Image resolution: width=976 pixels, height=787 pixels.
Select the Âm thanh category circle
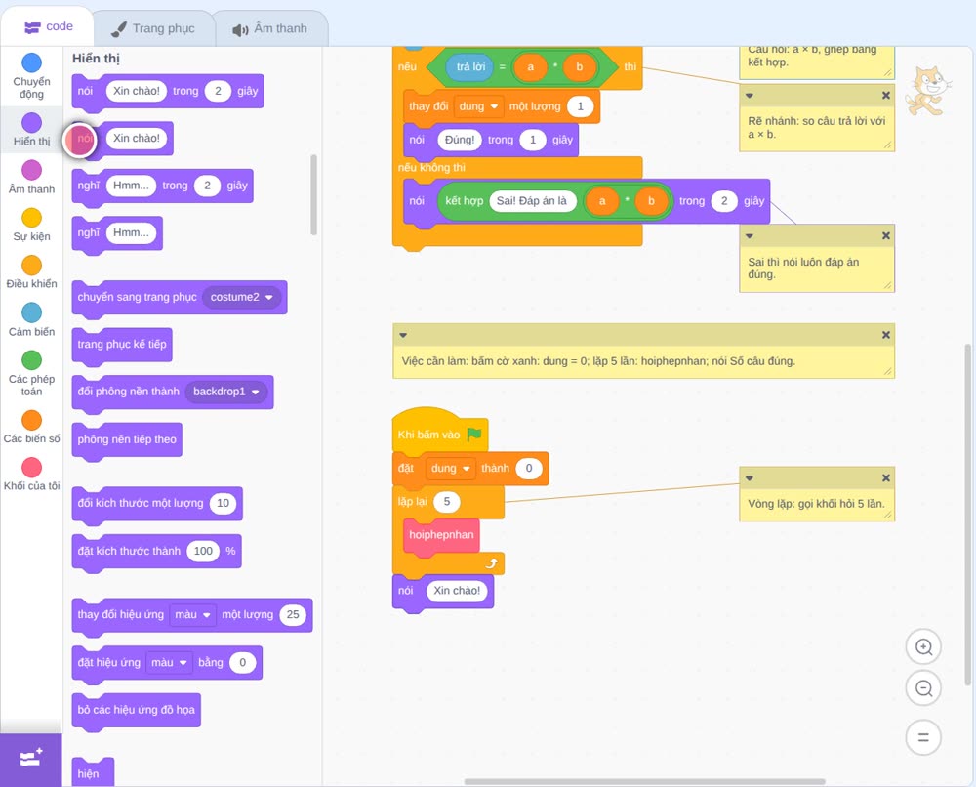coord(32,170)
